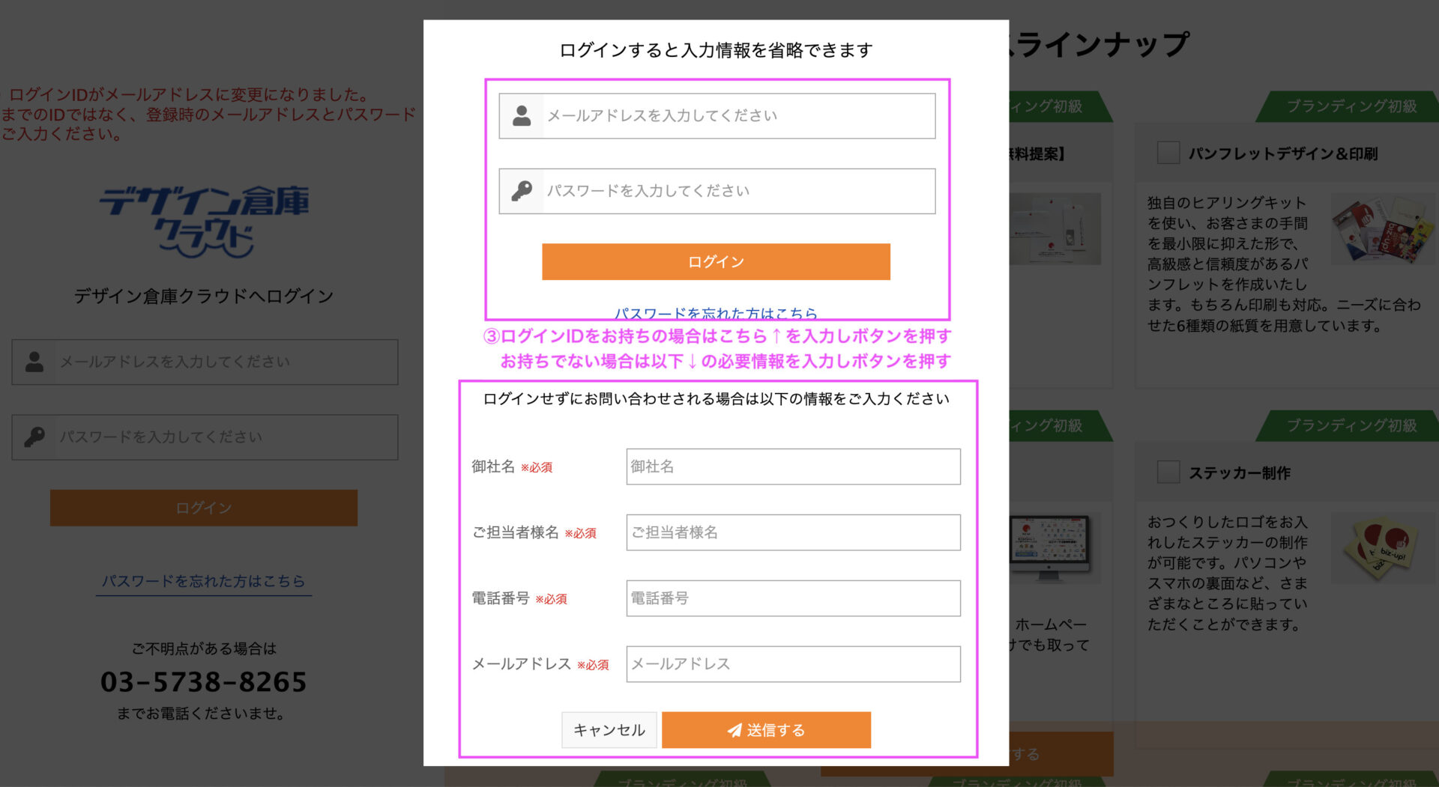Click the ご担当者様名 text field

793,532
